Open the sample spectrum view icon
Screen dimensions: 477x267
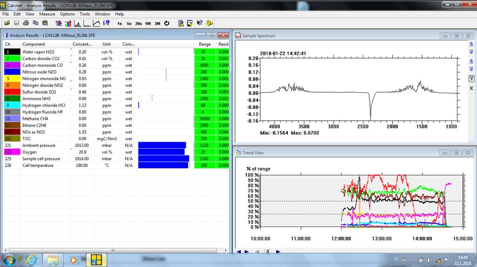pos(78,23)
